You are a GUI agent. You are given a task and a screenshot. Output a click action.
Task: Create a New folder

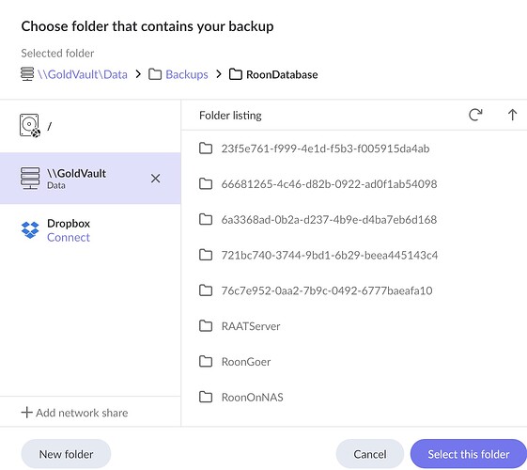point(66,454)
